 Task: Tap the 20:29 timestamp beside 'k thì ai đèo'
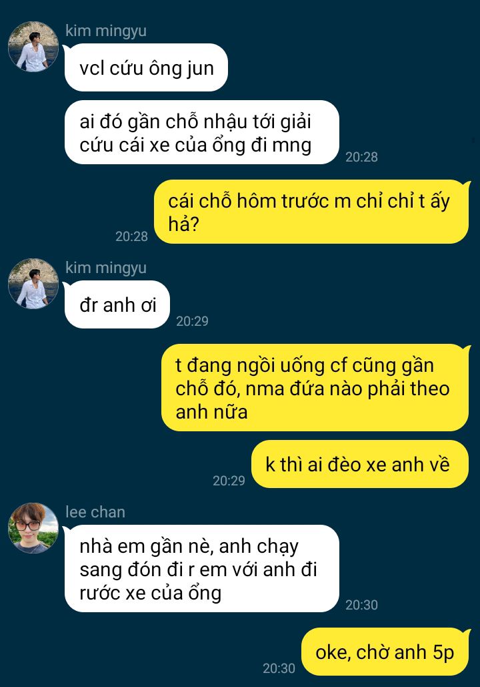[229, 481]
